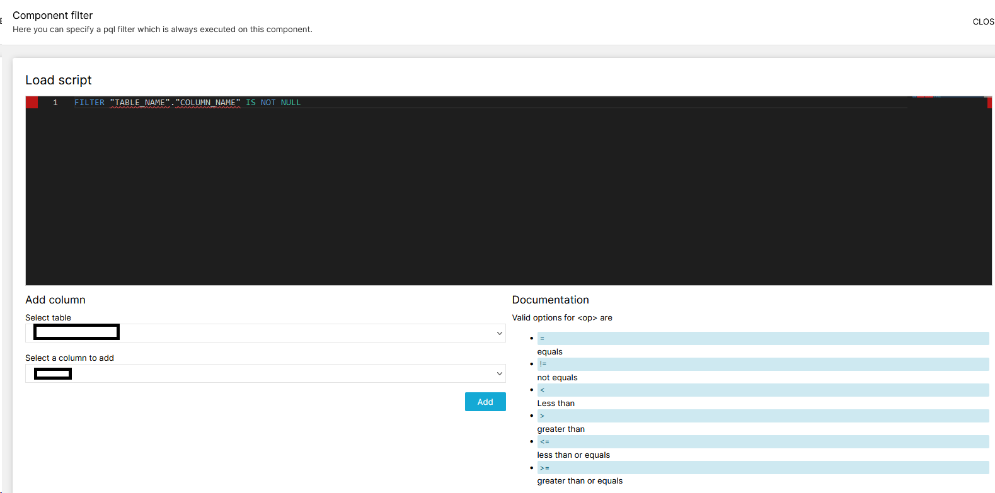The width and height of the screenshot is (995, 493).
Task: Click the CLOSE button at top right
Action: pos(983,21)
